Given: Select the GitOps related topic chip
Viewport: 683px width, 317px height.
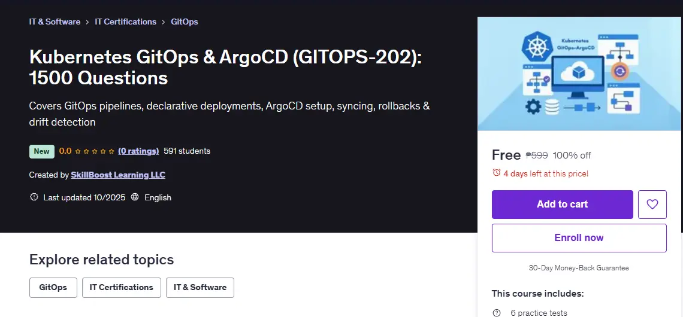Looking at the screenshot, I should pyautogui.click(x=53, y=288).
